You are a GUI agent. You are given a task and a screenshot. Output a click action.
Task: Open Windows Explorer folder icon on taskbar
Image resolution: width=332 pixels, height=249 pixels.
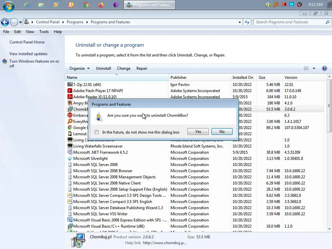41,5
